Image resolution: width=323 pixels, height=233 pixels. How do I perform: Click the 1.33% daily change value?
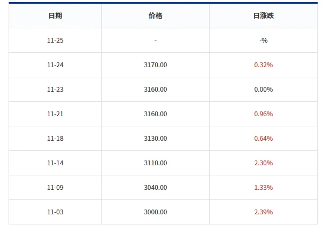coord(263,188)
